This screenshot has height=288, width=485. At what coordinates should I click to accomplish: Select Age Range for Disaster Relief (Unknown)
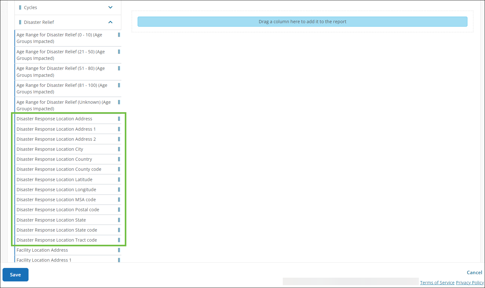point(68,105)
